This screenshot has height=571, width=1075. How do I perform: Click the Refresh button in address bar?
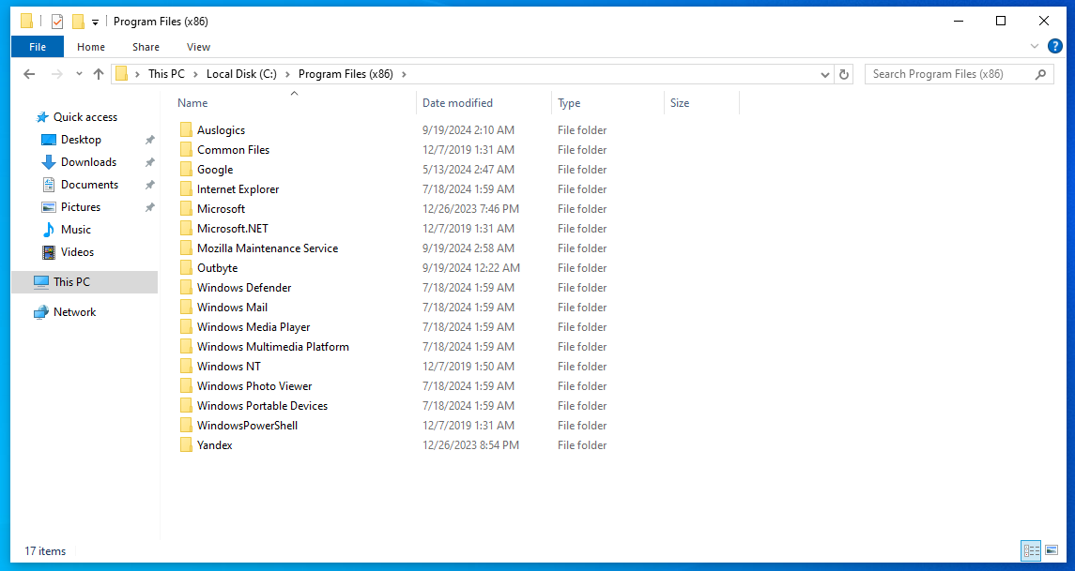coord(844,74)
